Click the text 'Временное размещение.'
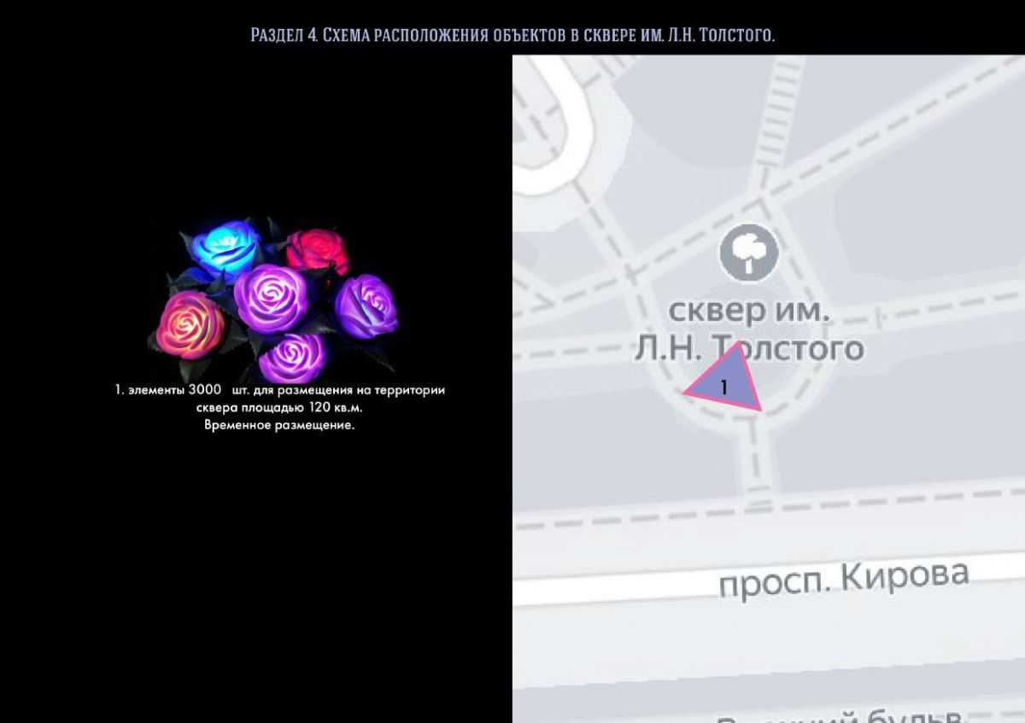Viewport: 1025px width, 723px height. pyautogui.click(x=279, y=425)
